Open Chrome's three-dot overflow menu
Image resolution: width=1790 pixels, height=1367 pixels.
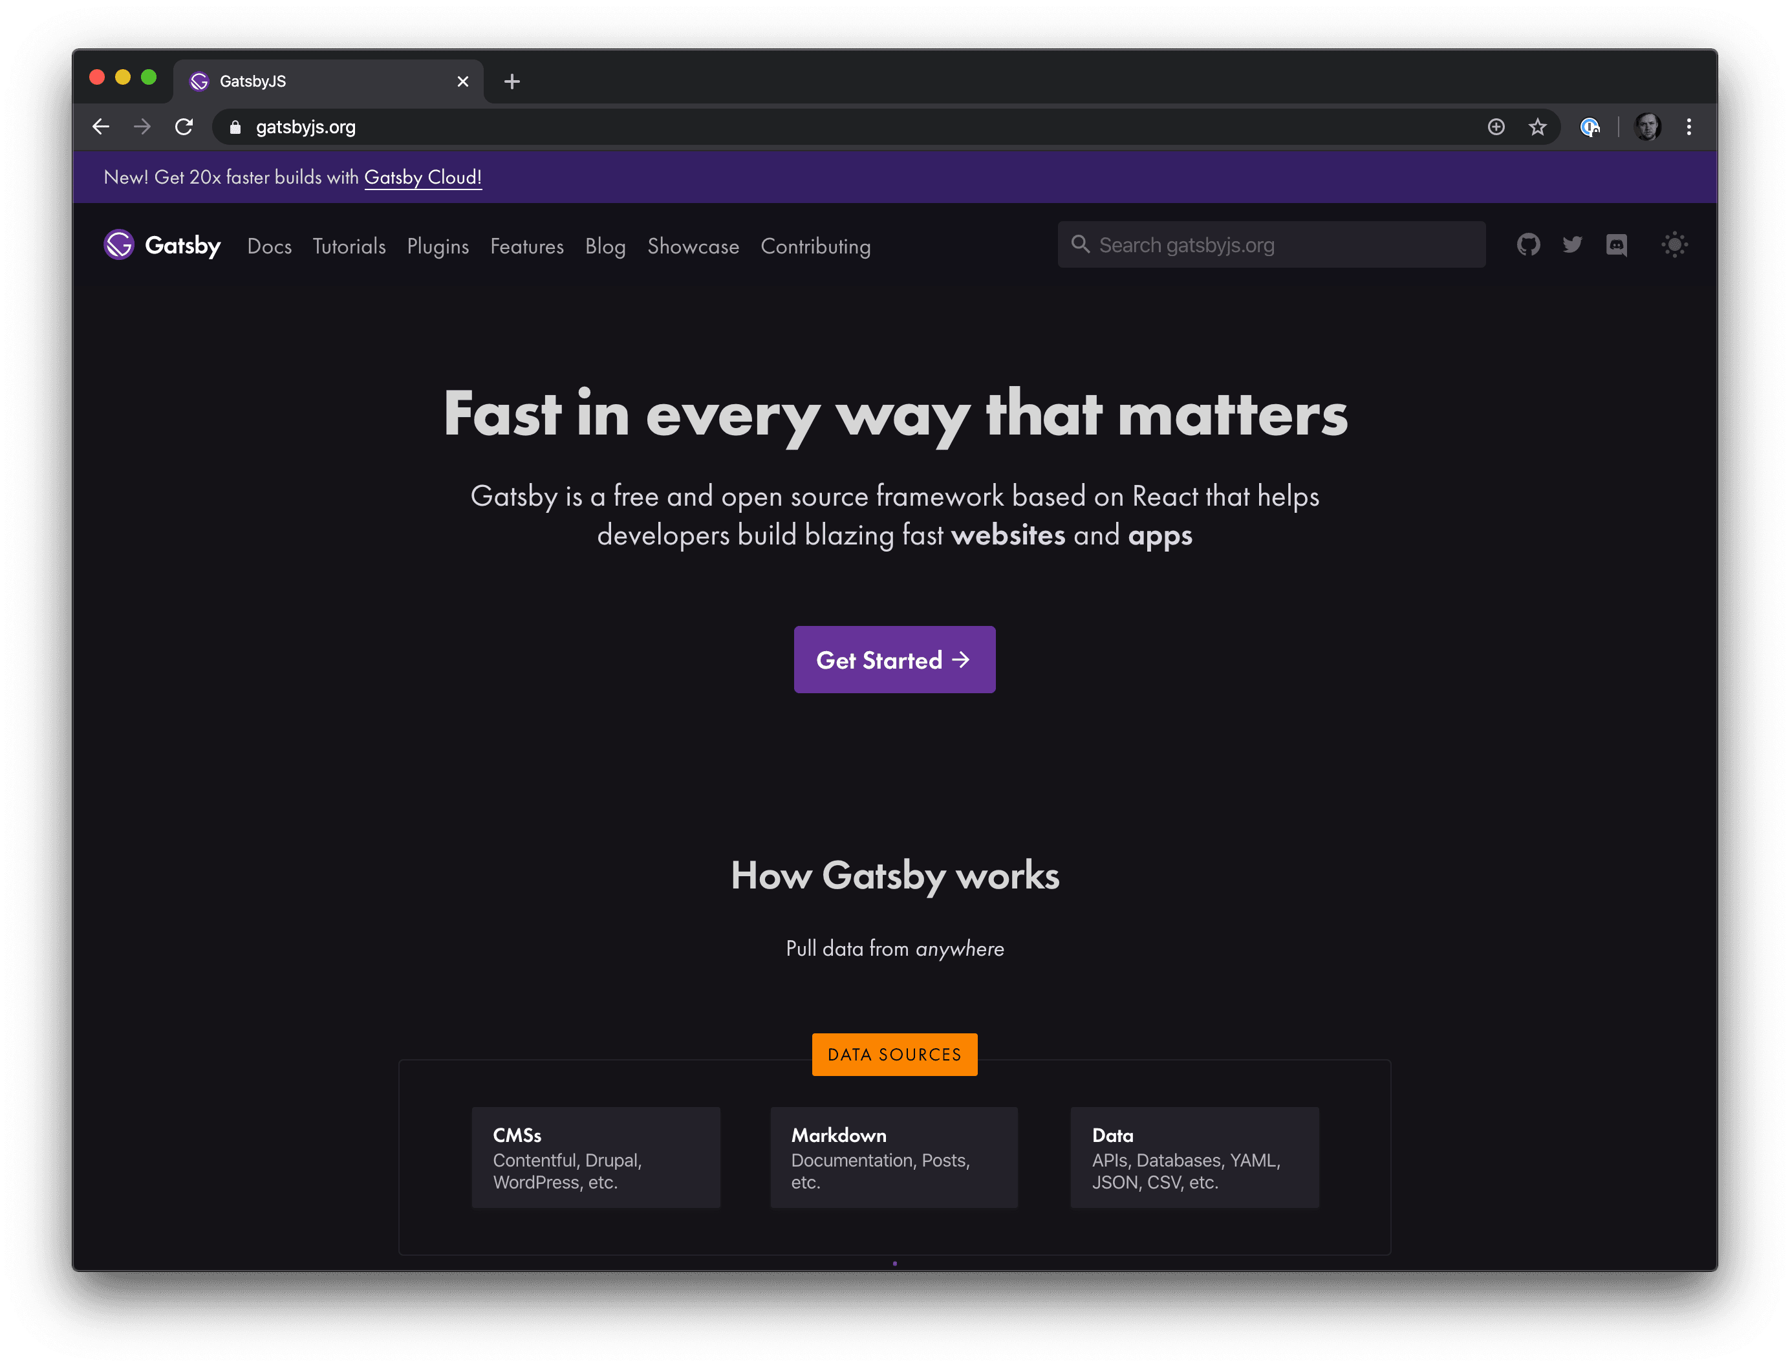(x=1688, y=127)
